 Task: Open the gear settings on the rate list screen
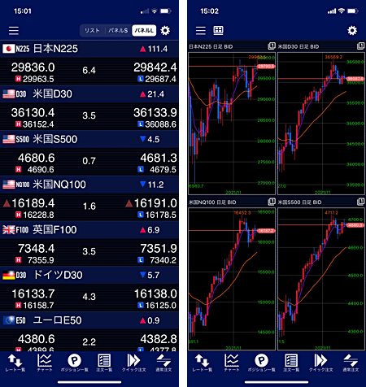165,30
